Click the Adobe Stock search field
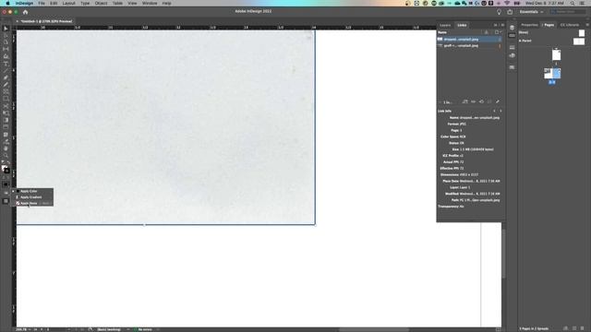Screen dimensions: 591x332 click(569, 12)
